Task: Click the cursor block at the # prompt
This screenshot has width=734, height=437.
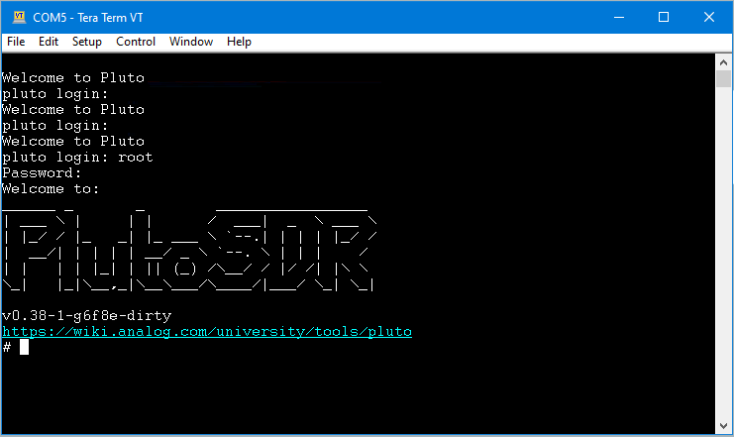Action: (x=24, y=347)
